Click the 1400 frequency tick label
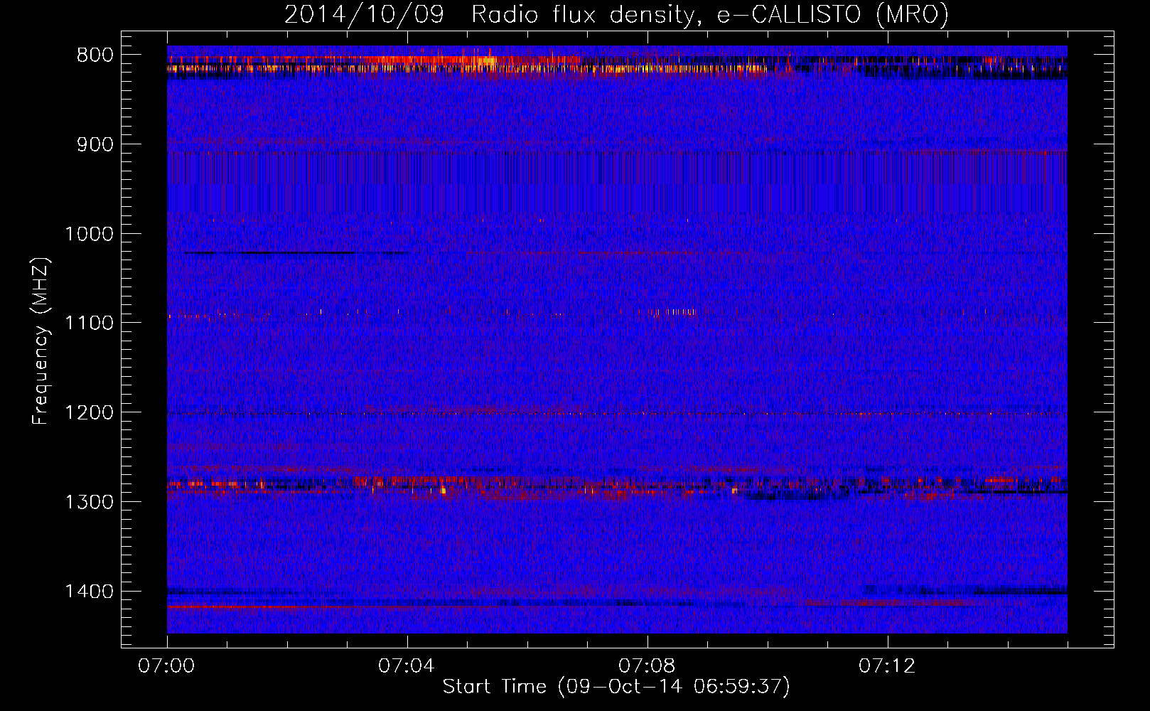This screenshot has width=1150, height=711. [89, 592]
